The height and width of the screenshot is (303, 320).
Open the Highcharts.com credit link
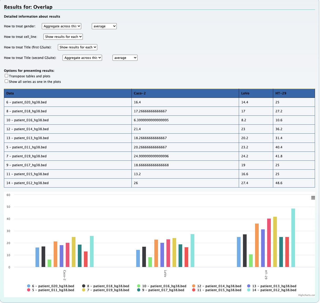tap(306, 295)
